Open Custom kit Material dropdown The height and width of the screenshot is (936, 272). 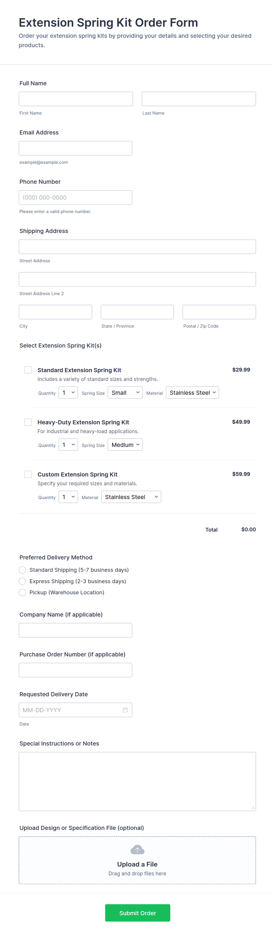click(131, 497)
